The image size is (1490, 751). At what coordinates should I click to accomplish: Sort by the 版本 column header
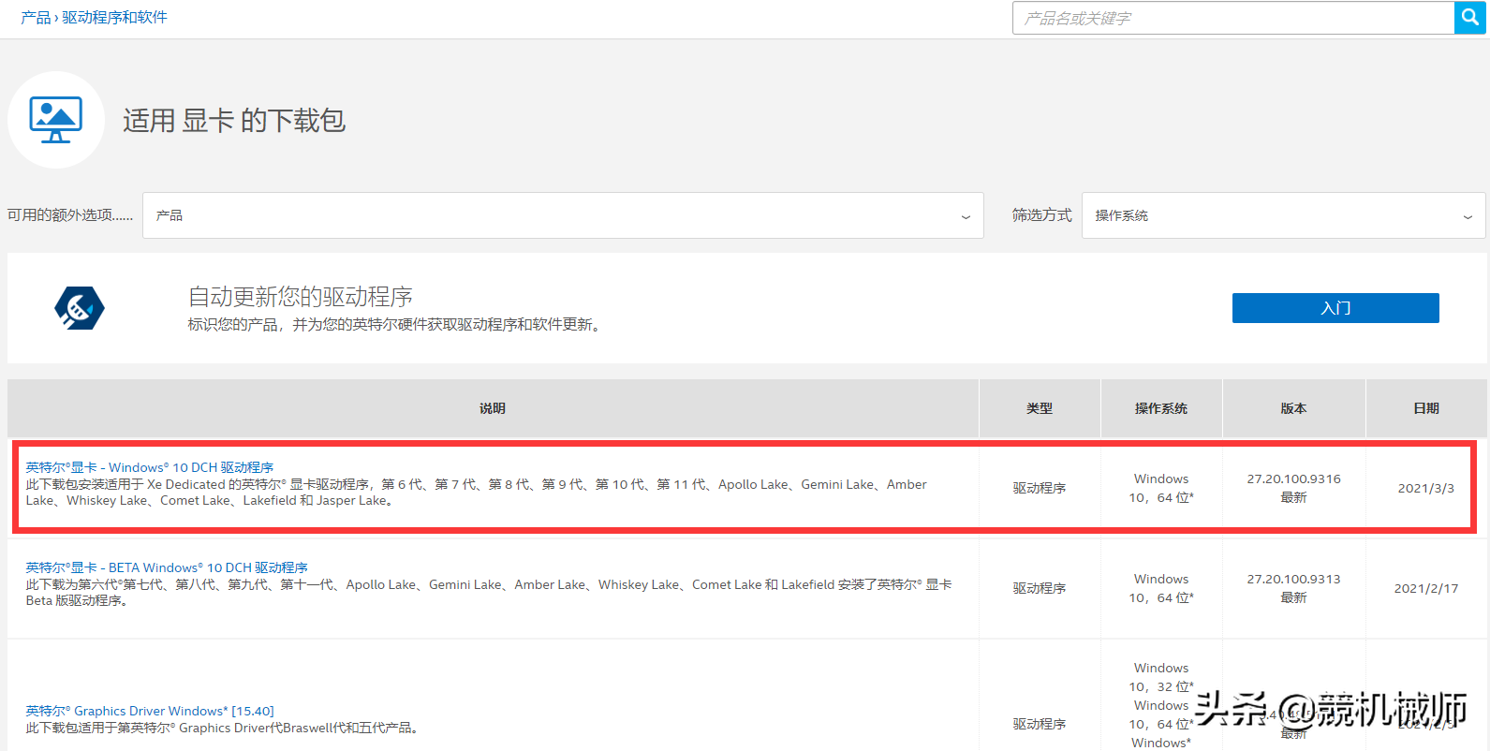coord(1293,408)
